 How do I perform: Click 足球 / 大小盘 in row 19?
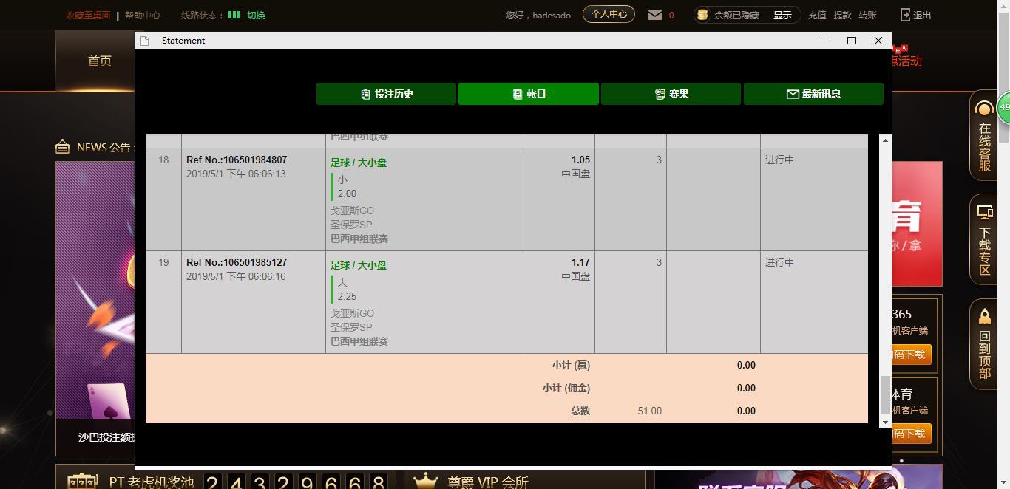[x=359, y=265]
